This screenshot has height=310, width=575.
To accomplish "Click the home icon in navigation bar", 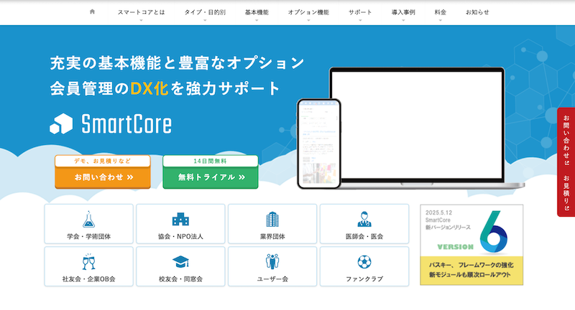I will 92,12.
